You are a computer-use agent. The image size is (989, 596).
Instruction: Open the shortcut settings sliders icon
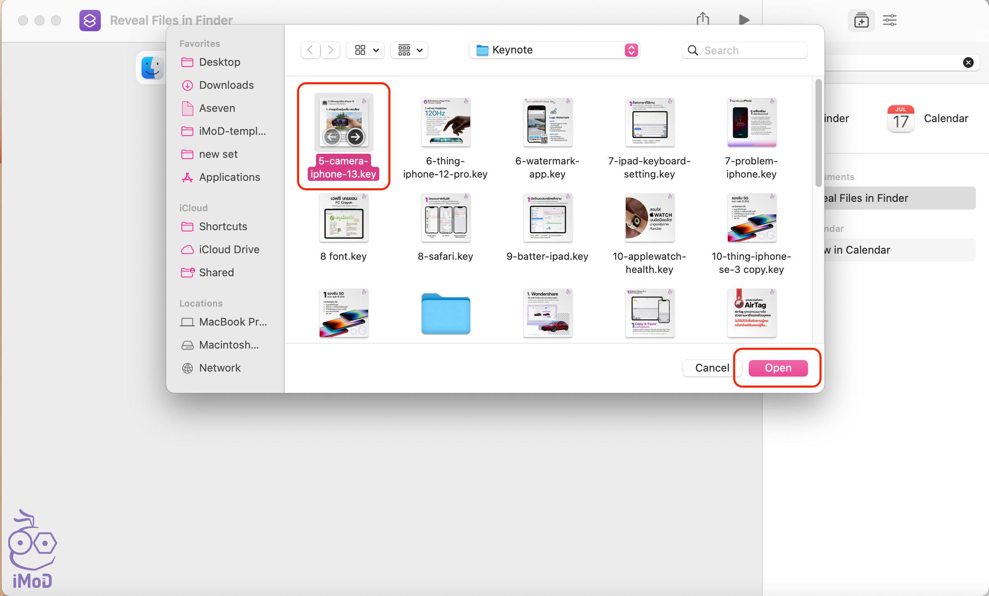889,20
